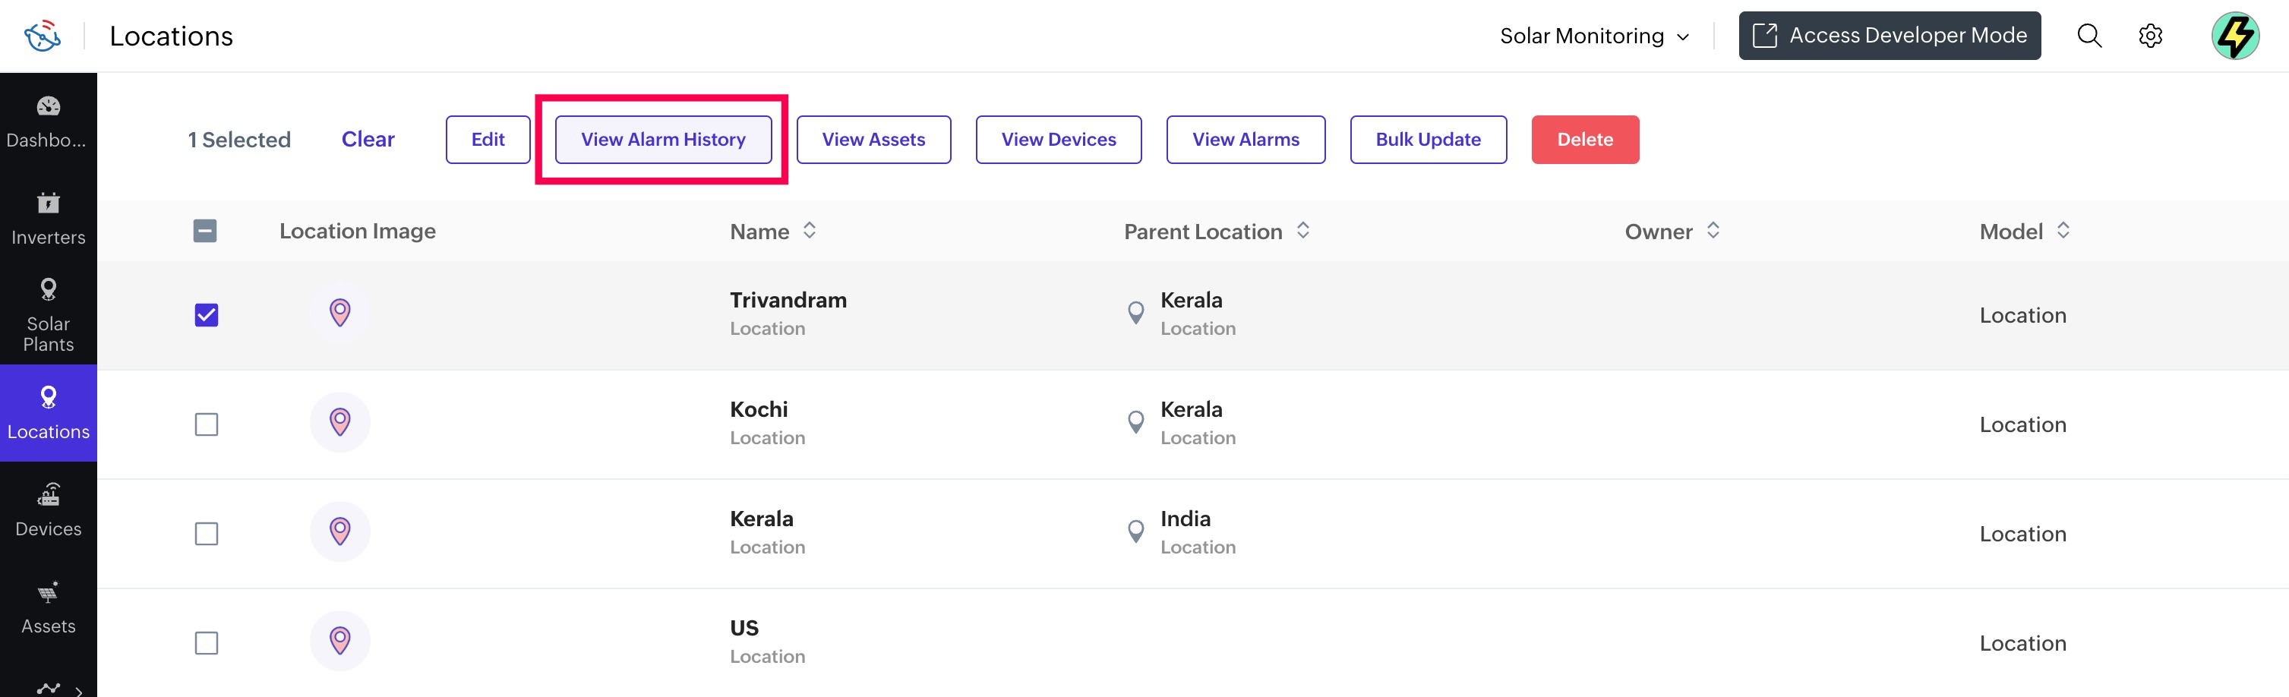The image size is (2289, 697).
Task: Toggle the select-all header checkbox
Action: click(x=205, y=231)
